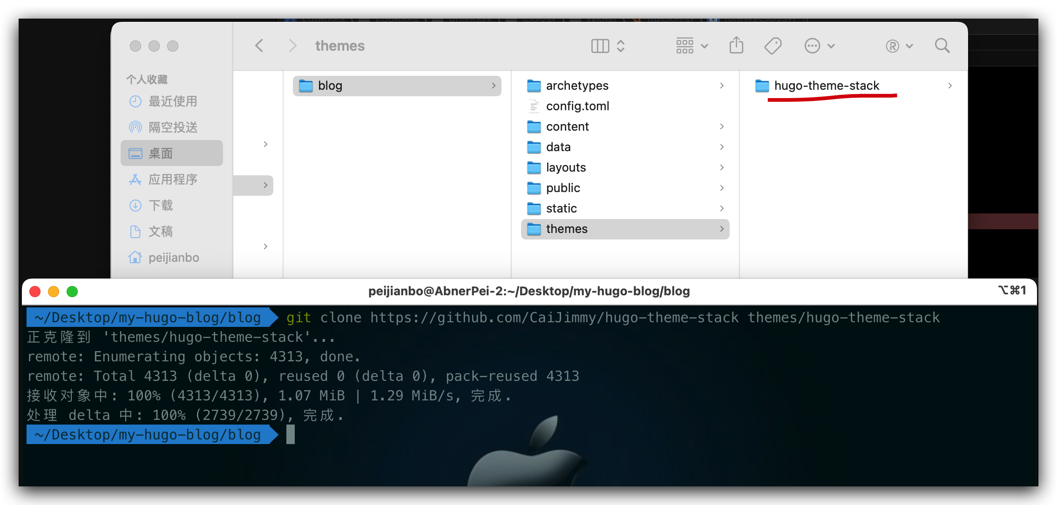Select the Applications sidebar item

tap(172, 179)
